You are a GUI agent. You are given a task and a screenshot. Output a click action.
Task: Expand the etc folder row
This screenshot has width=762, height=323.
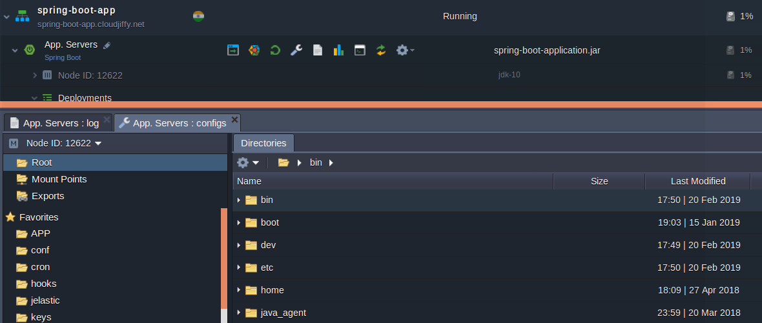coord(239,268)
